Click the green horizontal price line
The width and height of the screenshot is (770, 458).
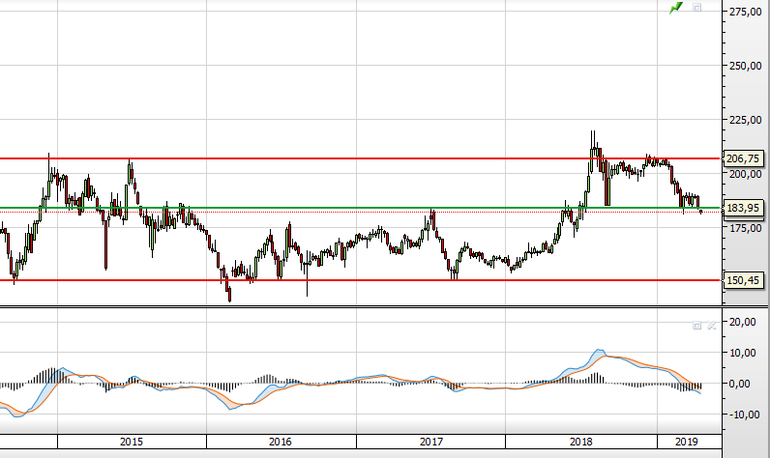tap(290, 208)
